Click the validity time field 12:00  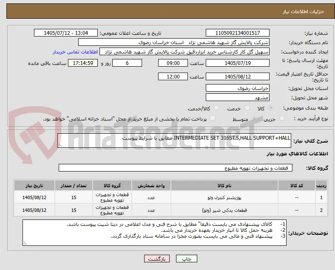tap(173, 76)
